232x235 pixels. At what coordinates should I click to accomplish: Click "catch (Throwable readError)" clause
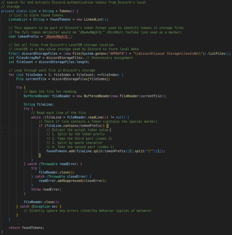[x=53, y=164]
